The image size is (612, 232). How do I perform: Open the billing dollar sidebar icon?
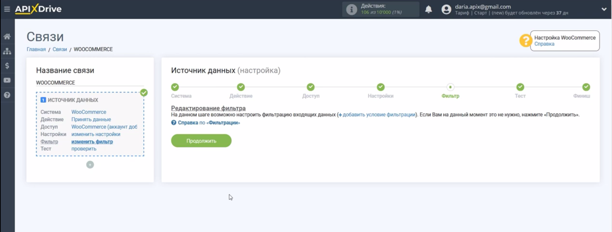pos(7,66)
